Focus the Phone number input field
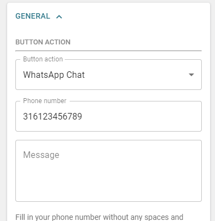The height and width of the screenshot is (221, 215). click(x=109, y=116)
